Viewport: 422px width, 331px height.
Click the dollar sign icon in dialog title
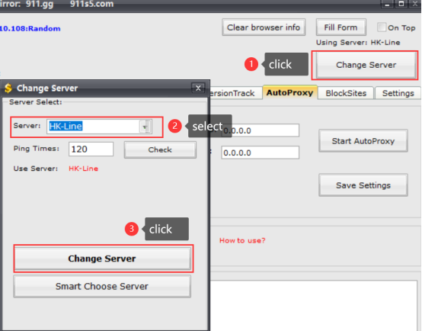[8, 88]
